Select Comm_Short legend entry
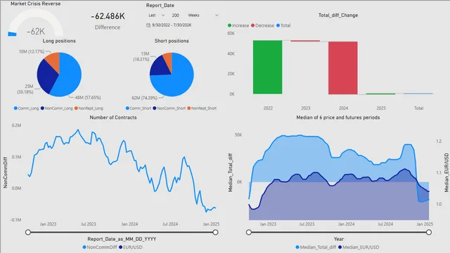 pos(139,108)
